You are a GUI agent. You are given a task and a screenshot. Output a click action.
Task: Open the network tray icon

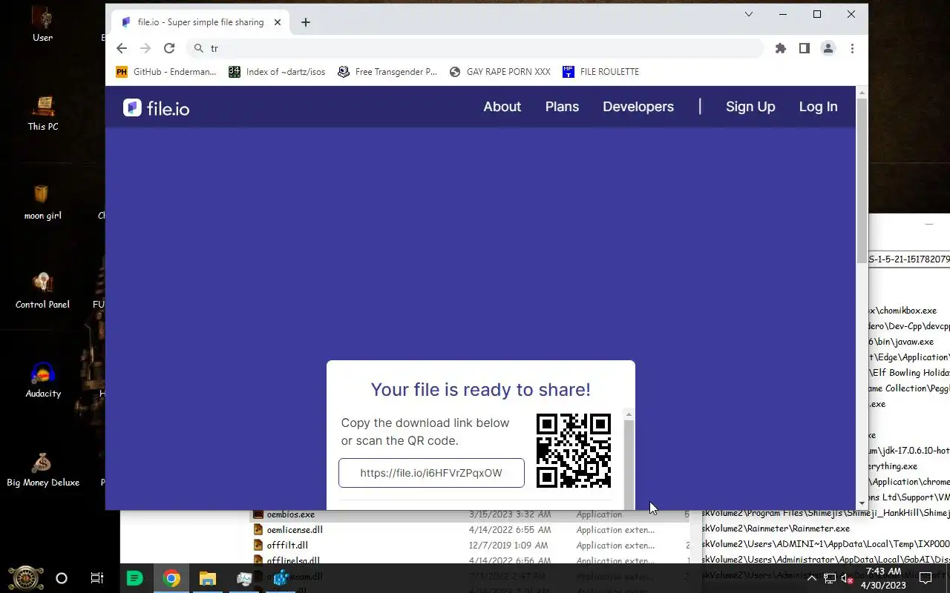(x=830, y=578)
